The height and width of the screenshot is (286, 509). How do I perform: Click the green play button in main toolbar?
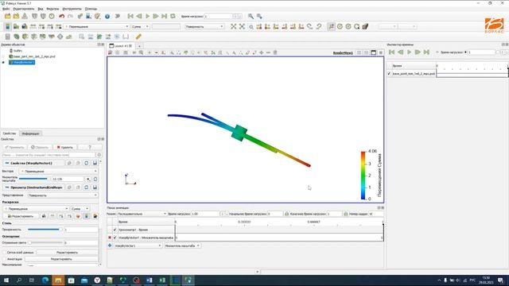pos(147,16)
